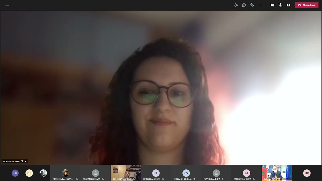This screenshot has width=322, height=181.
Task: Click Firpo Francesco's muted mic icon
Action: click(163, 179)
